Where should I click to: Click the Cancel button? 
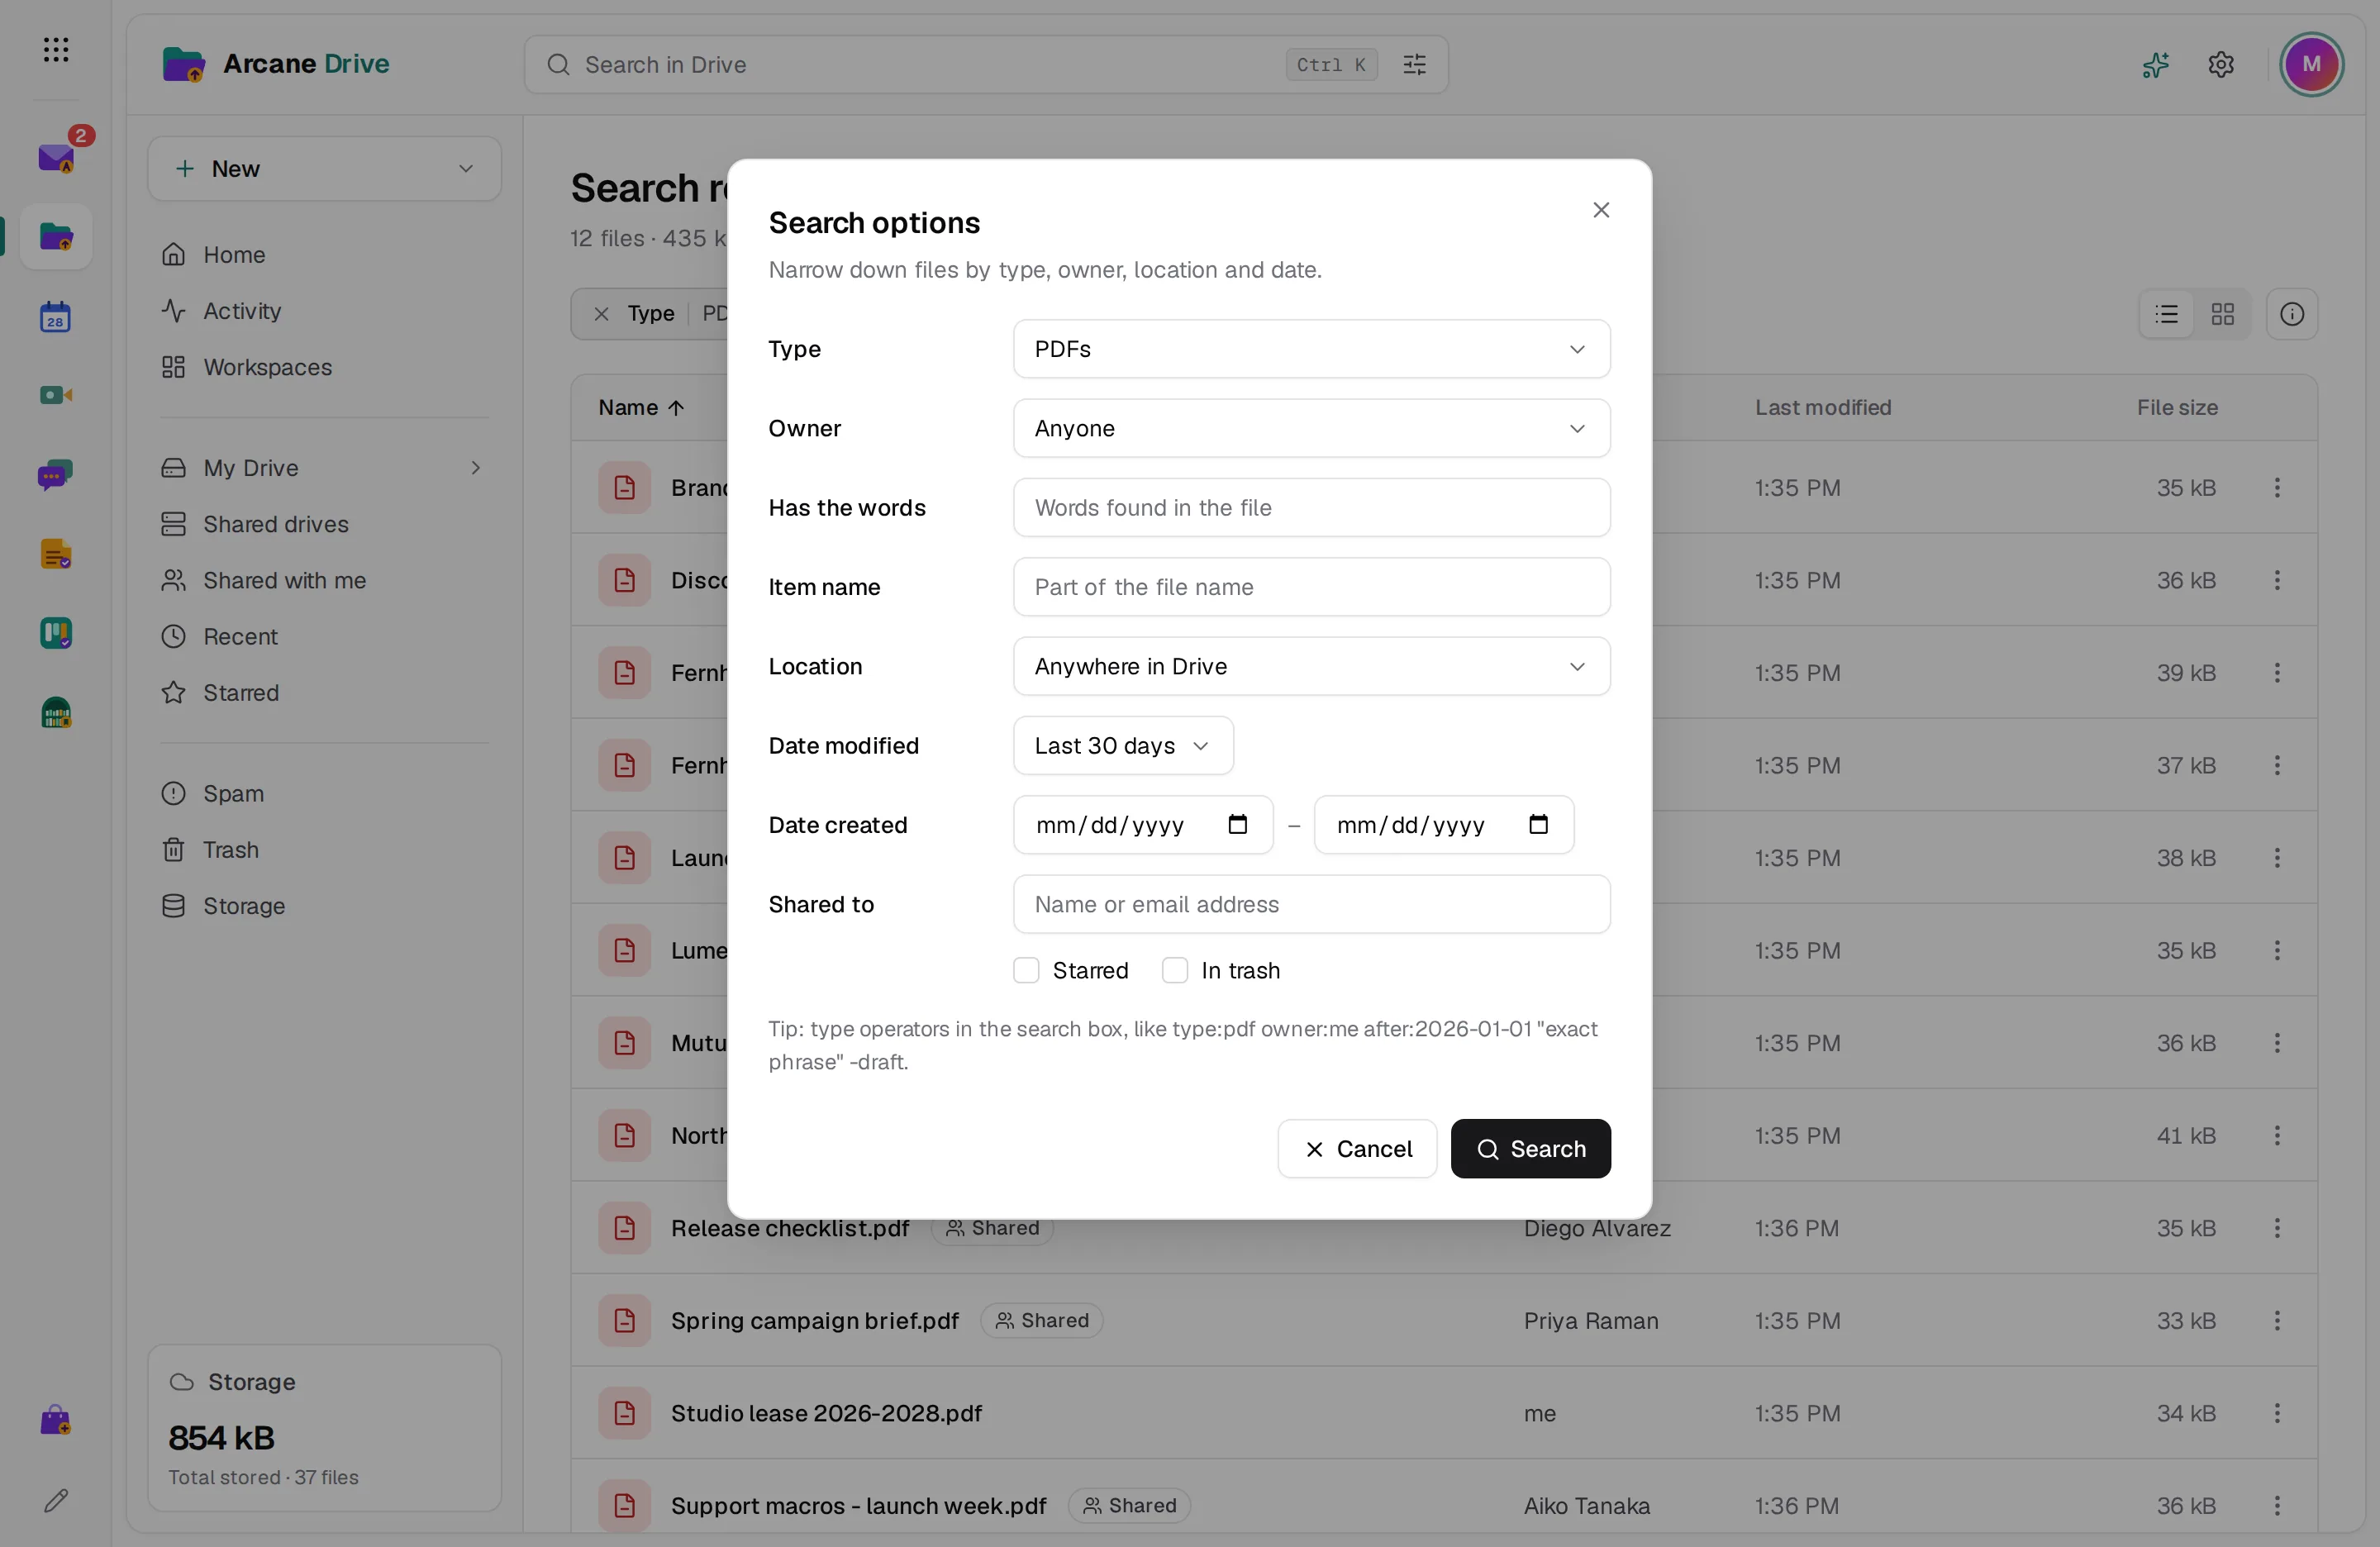tap(1357, 1148)
